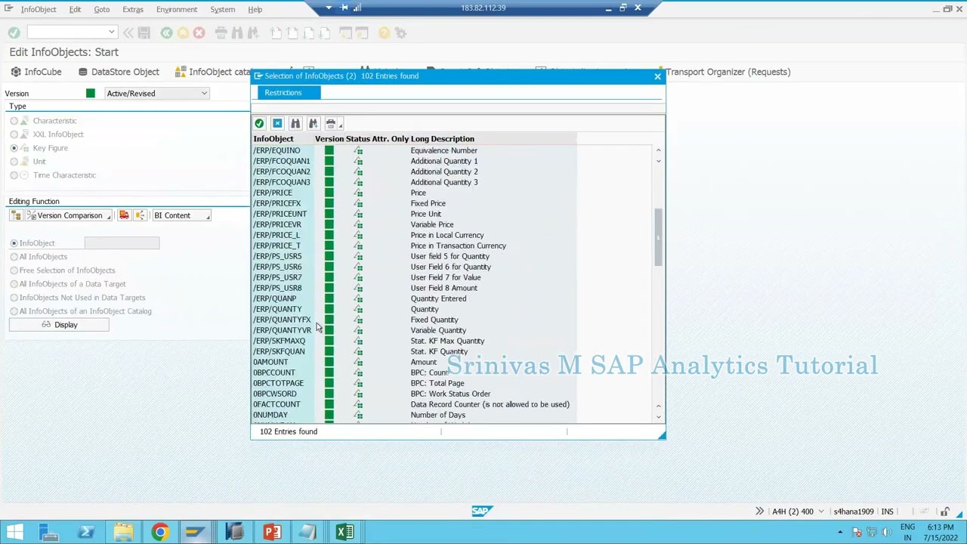Image resolution: width=967 pixels, height=544 pixels.
Task: Open the Version Comparison dropdown
Action: click(x=68, y=215)
